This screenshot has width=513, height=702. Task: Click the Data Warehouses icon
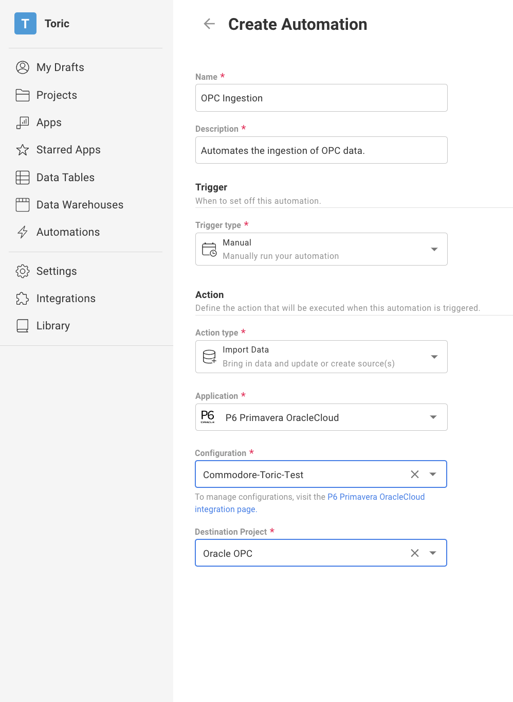click(x=23, y=205)
